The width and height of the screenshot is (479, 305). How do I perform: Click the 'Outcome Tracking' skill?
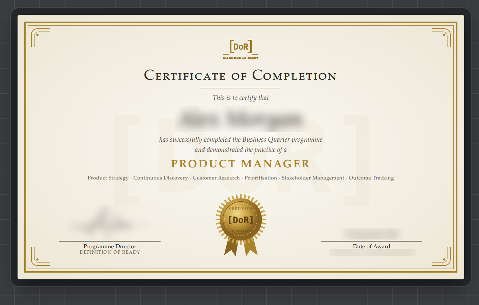(x=371, y=178)
